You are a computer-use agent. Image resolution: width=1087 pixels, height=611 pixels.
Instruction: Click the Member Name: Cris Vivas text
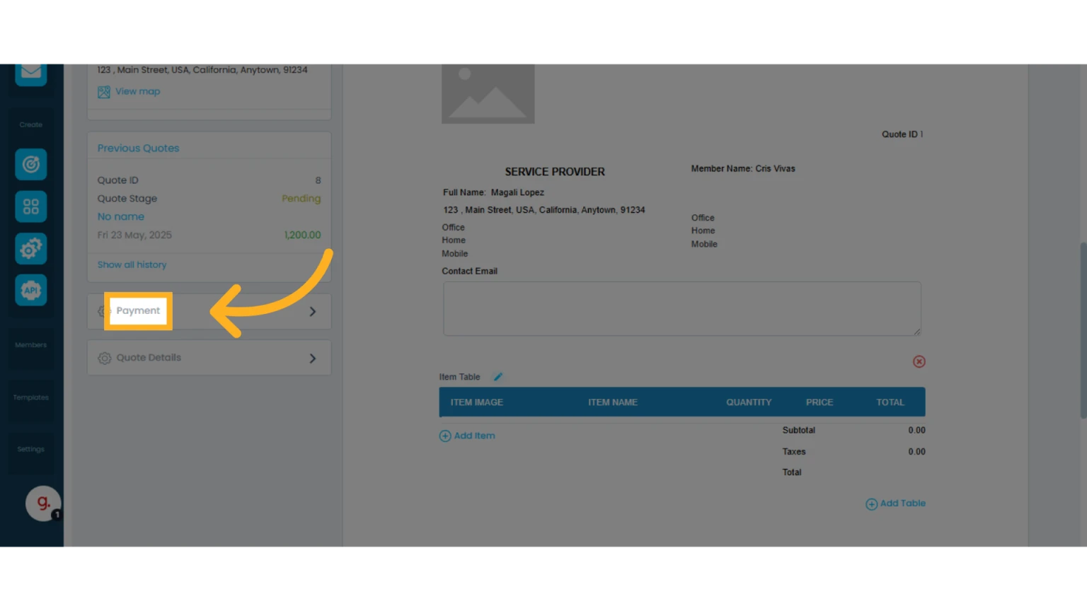point(743,169)
